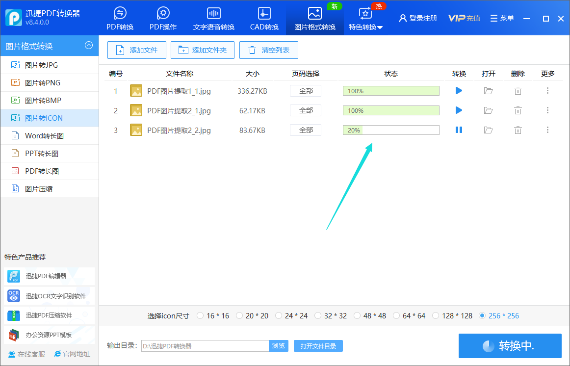The width and height of the screenshot is (570, 366).
Task: Contact 在线客服 support
Action: pos(26,354)
